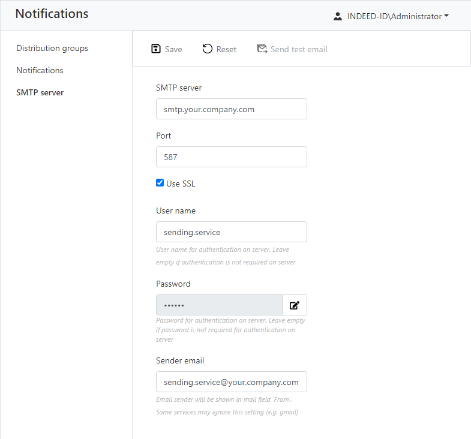This screenshot has height=439, width=471.
Task: Expand the INDEED-ID\Administrator dropdown caret
Action: [446, 17]
